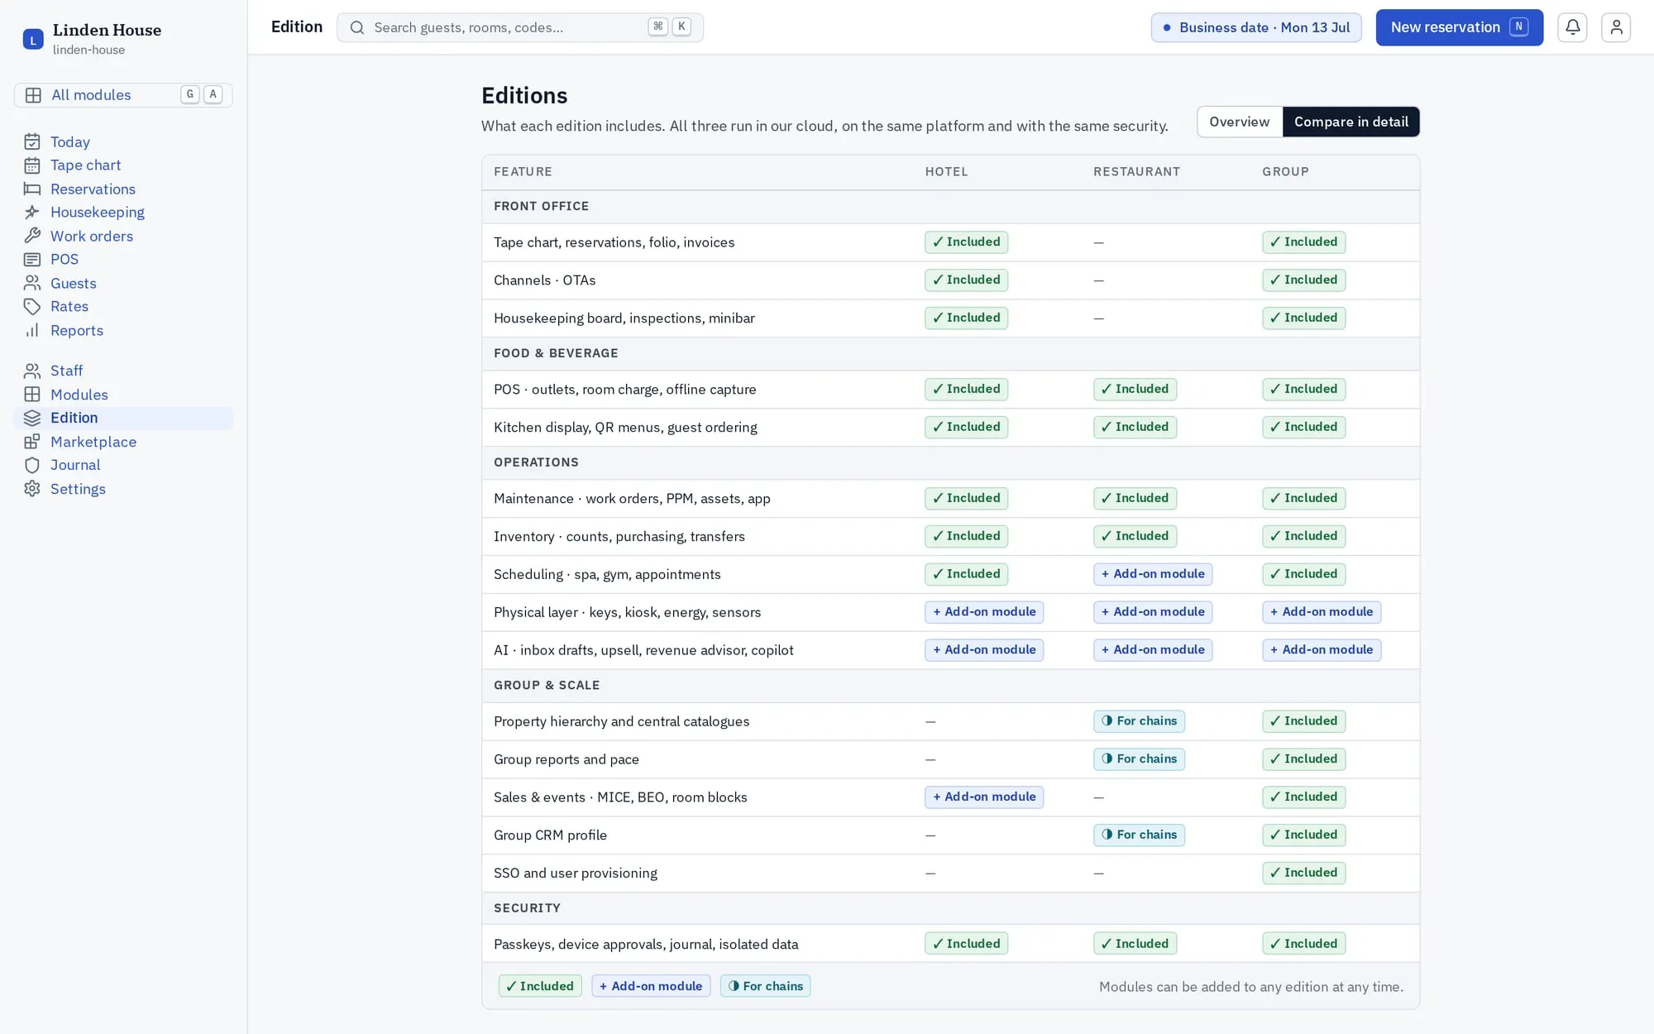Viewport: 1654px width, 1034px height.
Task: Open the Marketplace icon in sidebar
Action: [32, 442]
